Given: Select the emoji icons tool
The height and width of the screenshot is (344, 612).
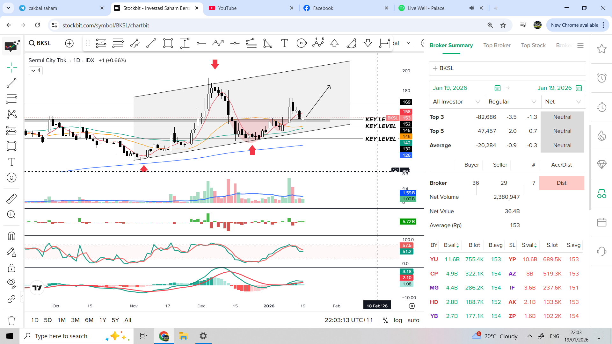Looking at the screenshot, I should pos(11,178).
